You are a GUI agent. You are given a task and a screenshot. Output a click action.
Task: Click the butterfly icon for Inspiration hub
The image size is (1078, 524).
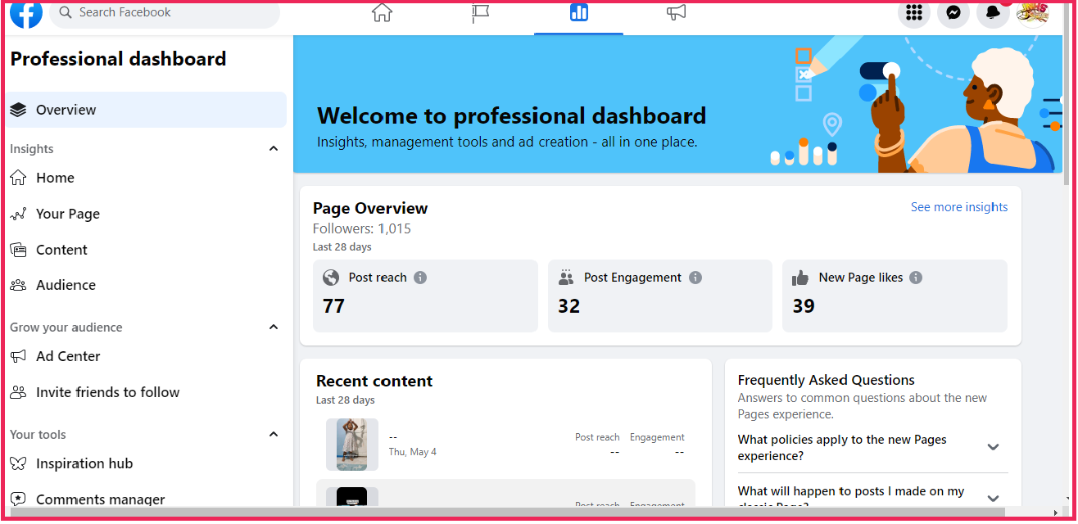pos(18,463)
